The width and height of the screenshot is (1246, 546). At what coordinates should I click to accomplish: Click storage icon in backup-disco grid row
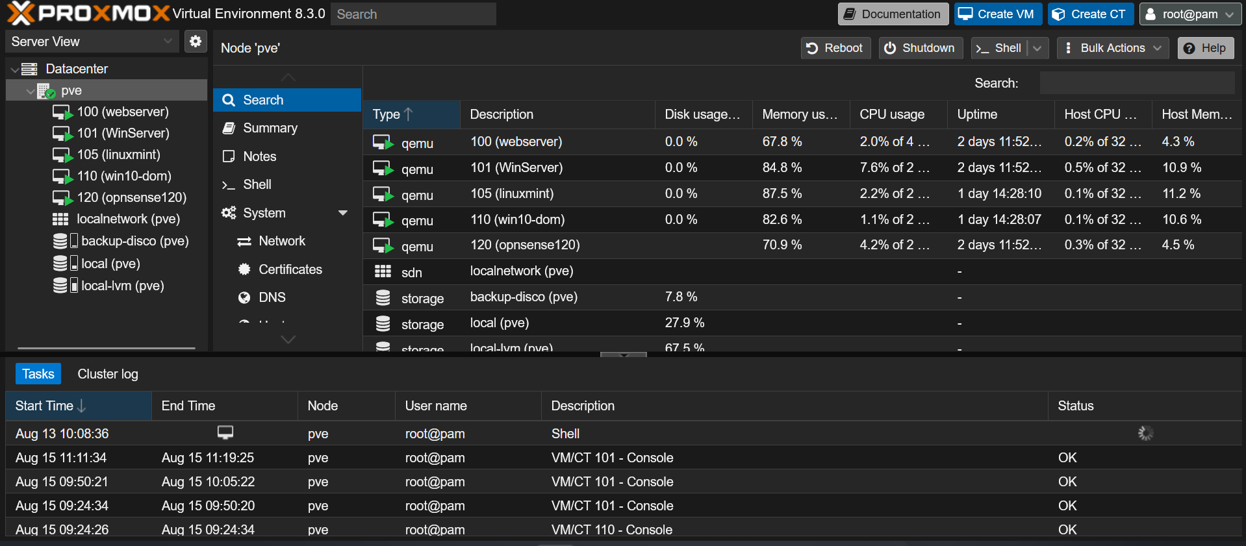click(383, 297)
